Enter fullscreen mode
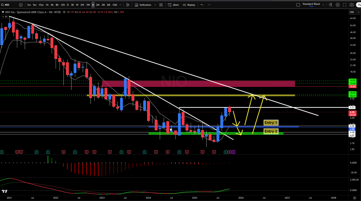The image size is (361, 201). click(x=345, y=5)
